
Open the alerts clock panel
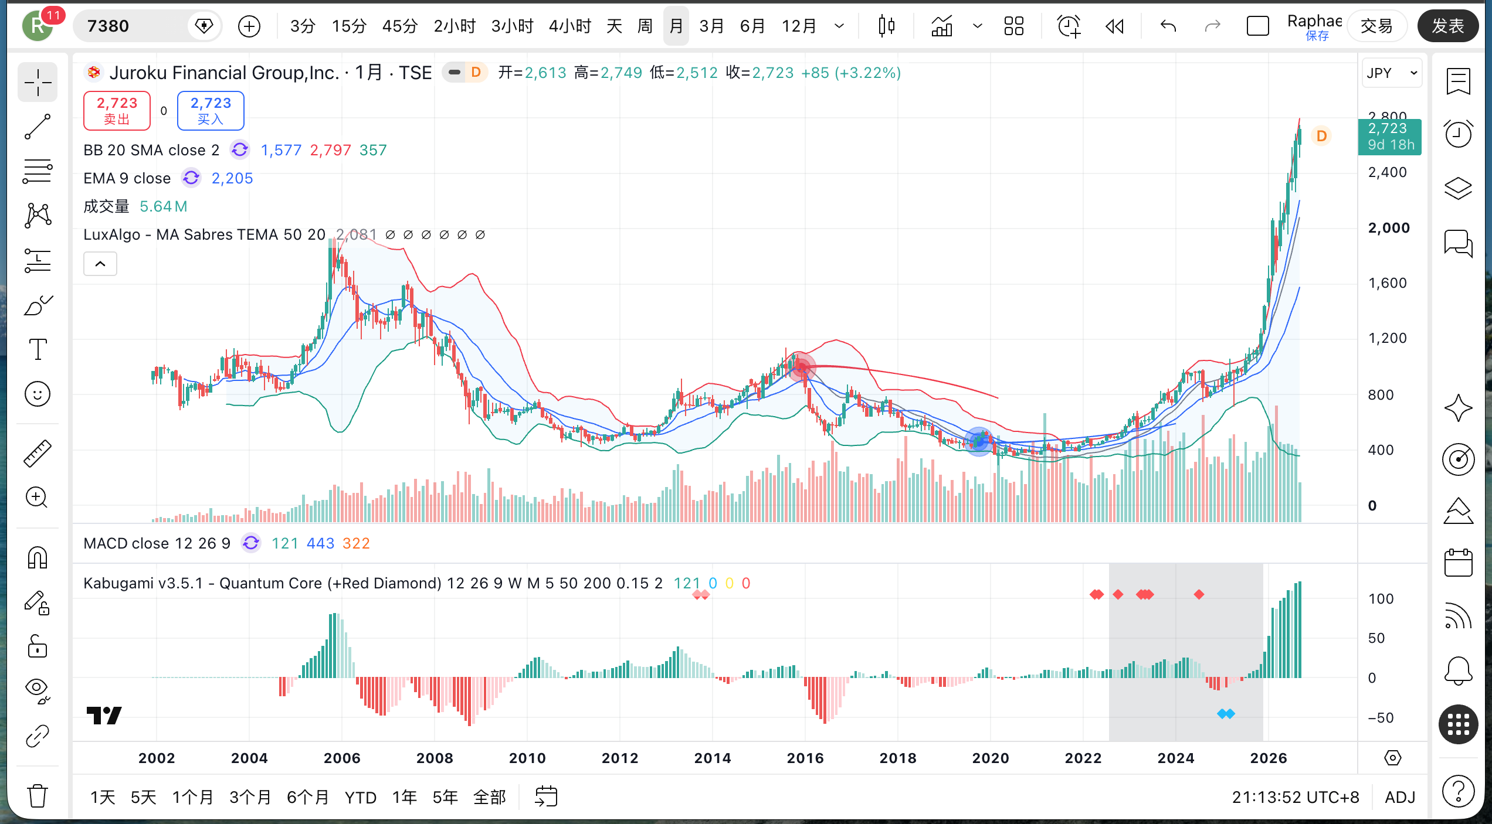(1458, 134)
